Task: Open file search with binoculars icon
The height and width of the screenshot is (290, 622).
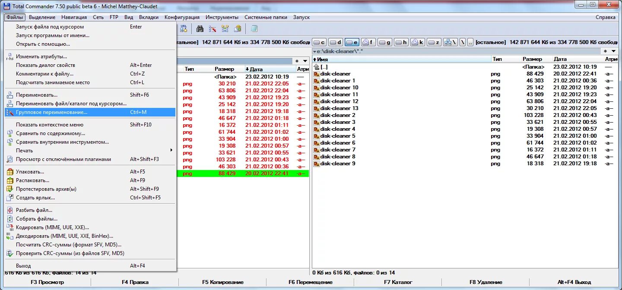Action: click(200, 28)
